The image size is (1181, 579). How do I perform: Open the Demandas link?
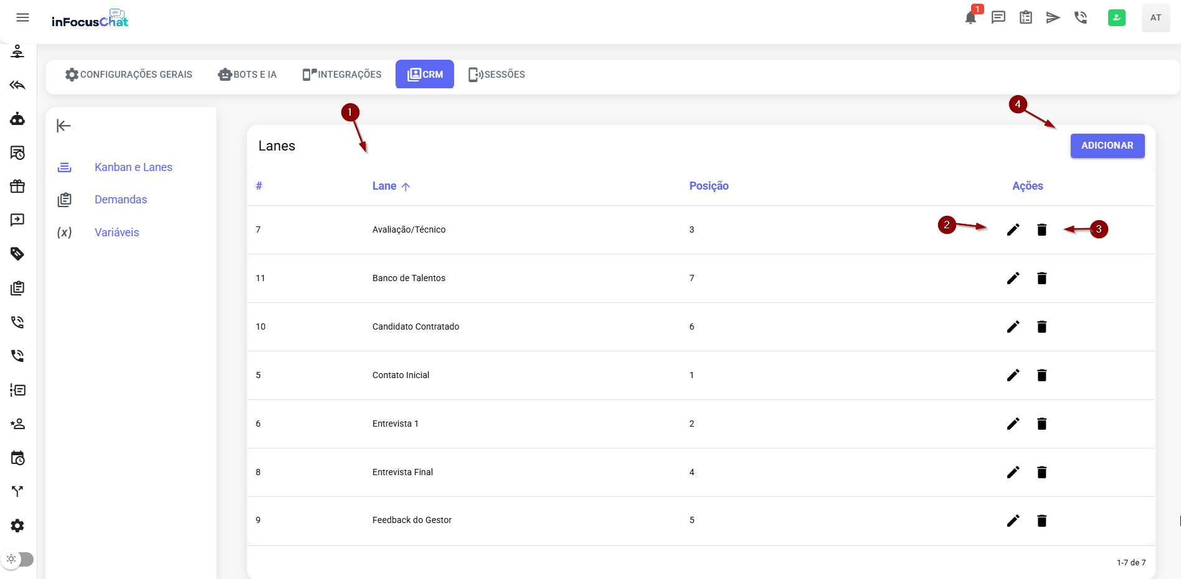click(x=121, y=200)
